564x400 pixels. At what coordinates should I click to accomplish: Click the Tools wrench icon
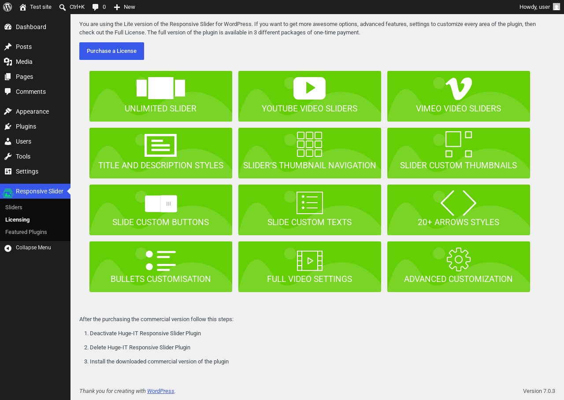point(8,156)
